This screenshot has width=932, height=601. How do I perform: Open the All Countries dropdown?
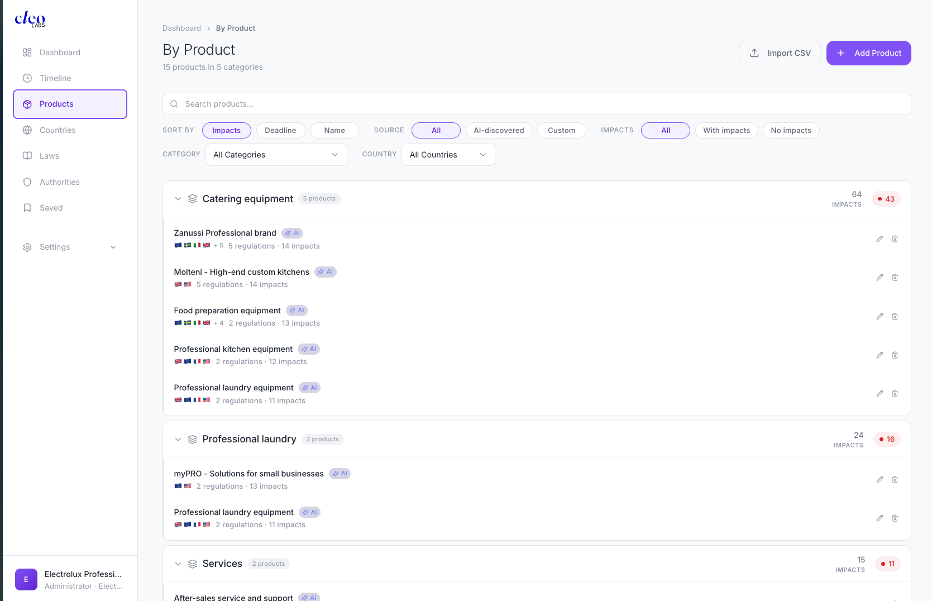[448, 155]
